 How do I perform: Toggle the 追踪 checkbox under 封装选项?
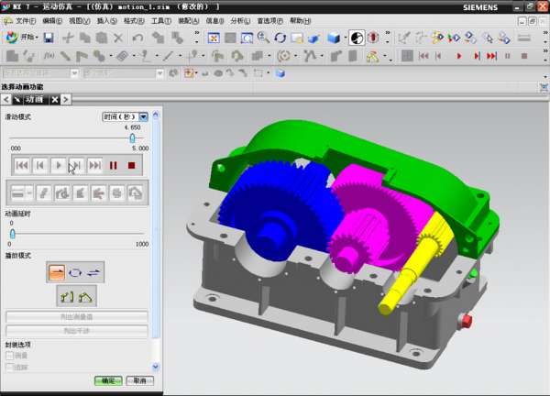pos(10,368)
